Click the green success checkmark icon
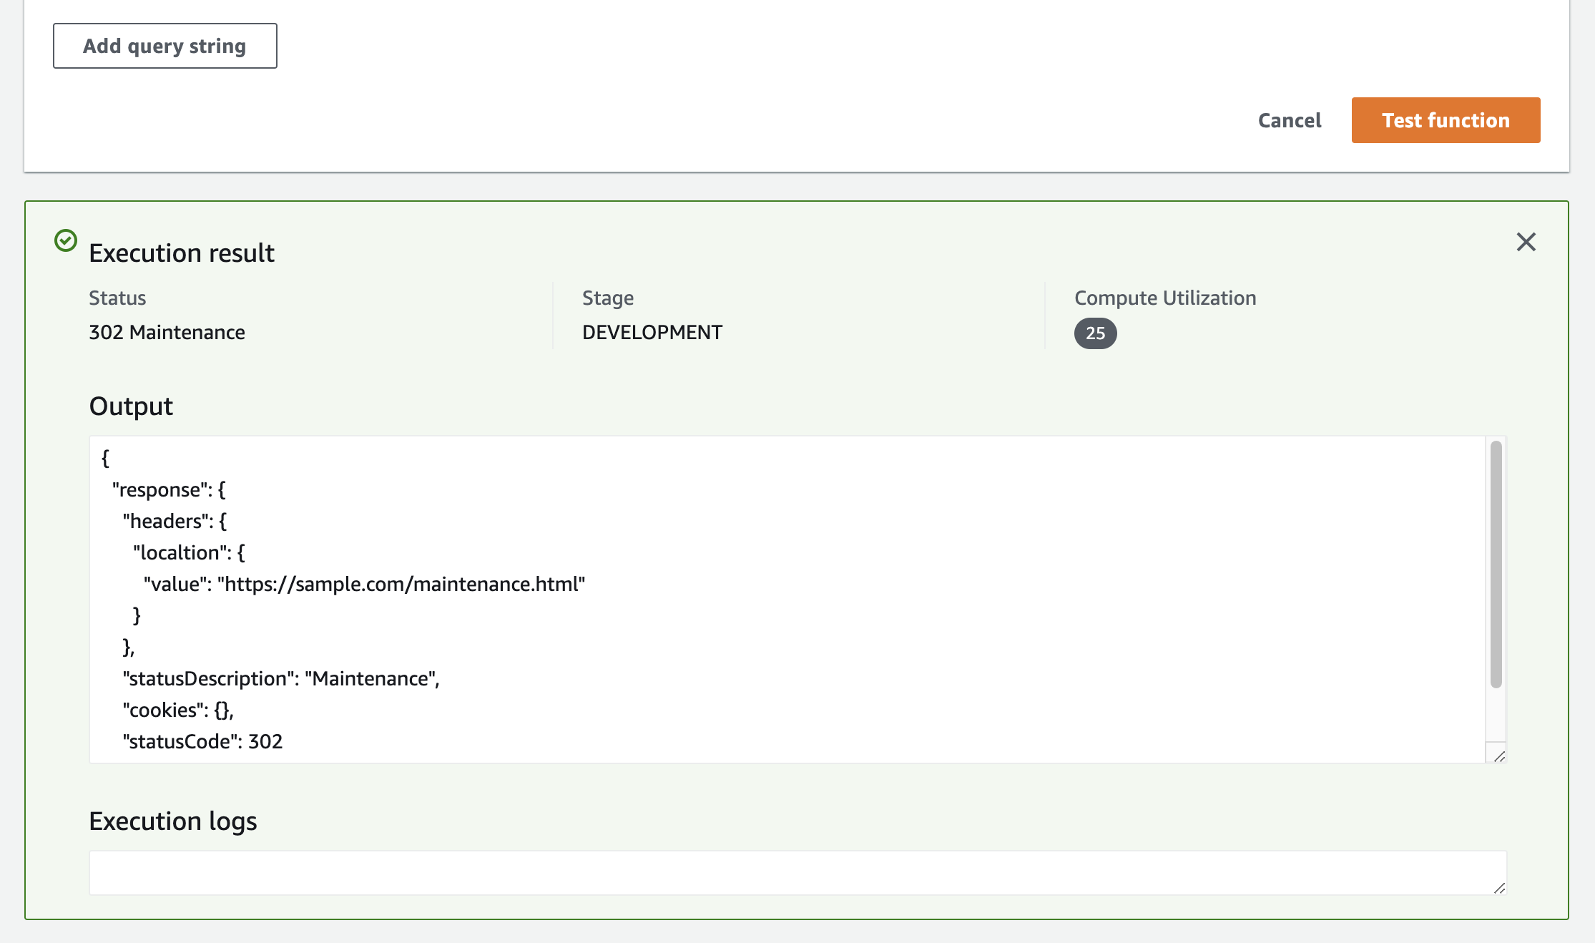1595x943 pixels. coord(67,241)
